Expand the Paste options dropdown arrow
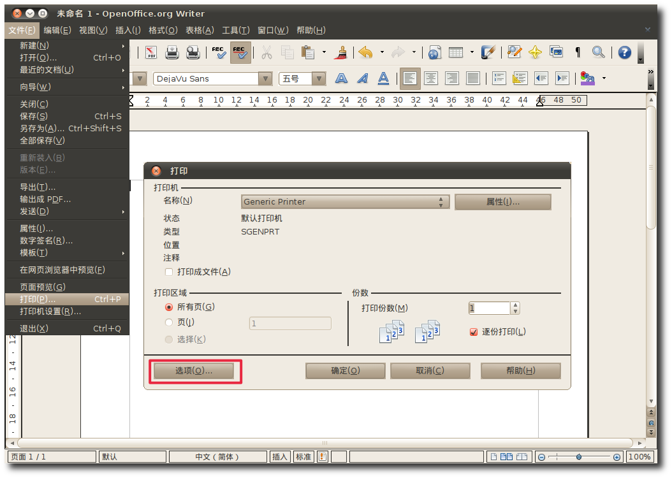Screen dimensions: 672x478 pyautogui.click(x=324, y=53)
